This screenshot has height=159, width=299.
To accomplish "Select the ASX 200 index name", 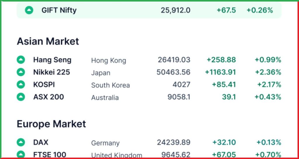I will click(48, 97).
